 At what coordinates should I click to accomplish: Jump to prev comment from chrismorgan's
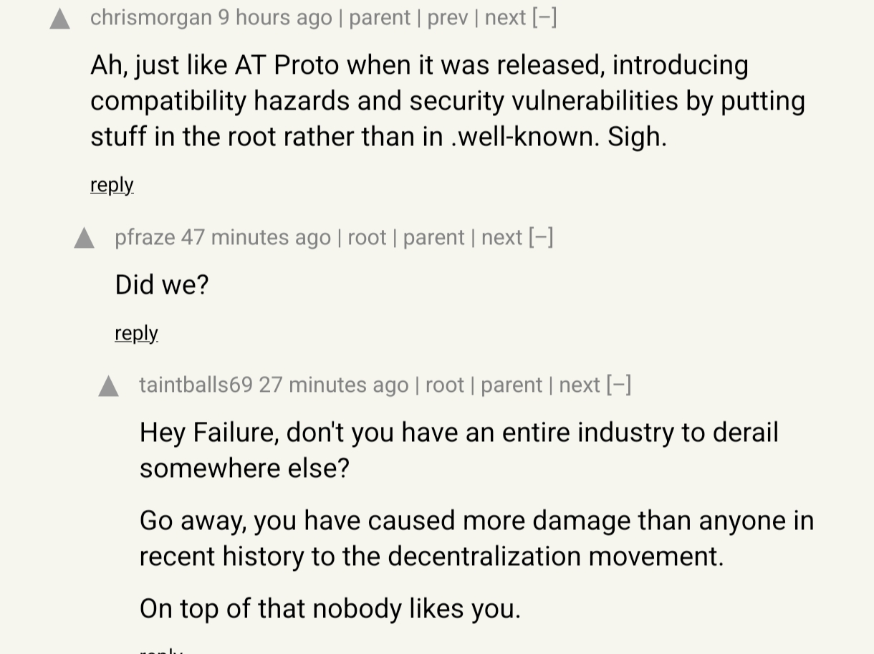(448, 17)
